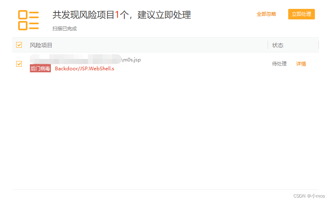Click the CSDN @小mos watermark
Image resolution: width=331 pixels, height=202 pixels.
309,196
